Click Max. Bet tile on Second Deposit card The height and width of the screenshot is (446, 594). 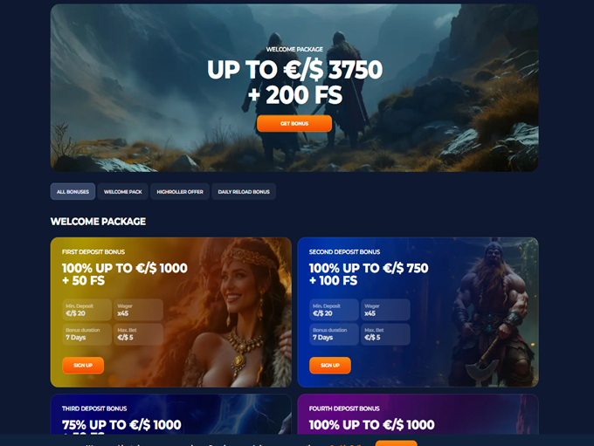(385, 334)
